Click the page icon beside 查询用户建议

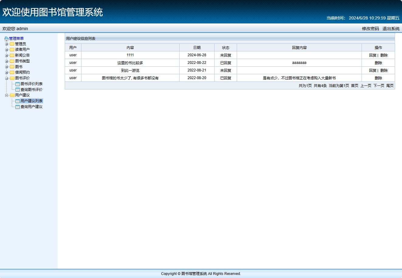[x=18, y=107]
